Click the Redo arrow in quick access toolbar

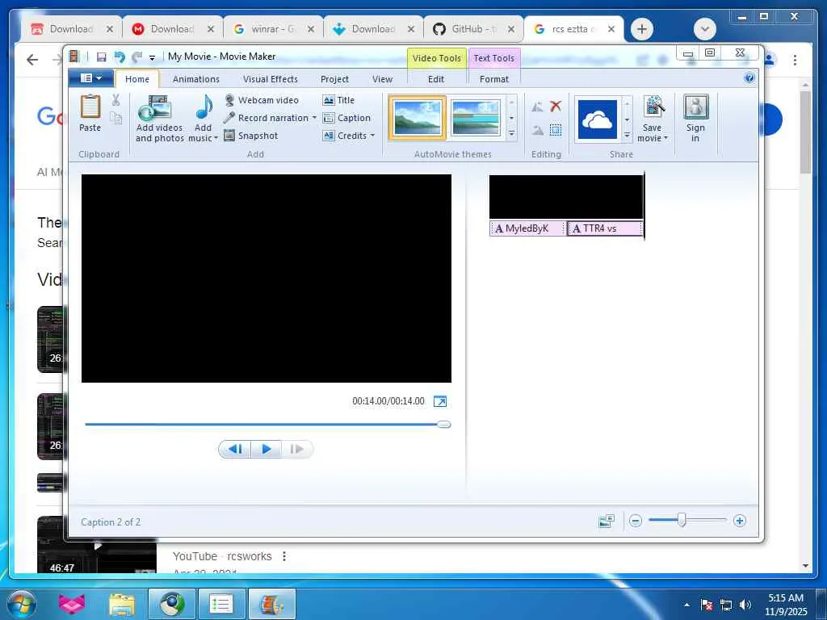tap(136, 57)
